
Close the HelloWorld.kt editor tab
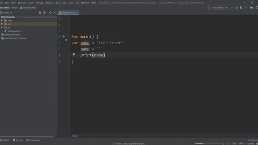(x=77, y=12)
